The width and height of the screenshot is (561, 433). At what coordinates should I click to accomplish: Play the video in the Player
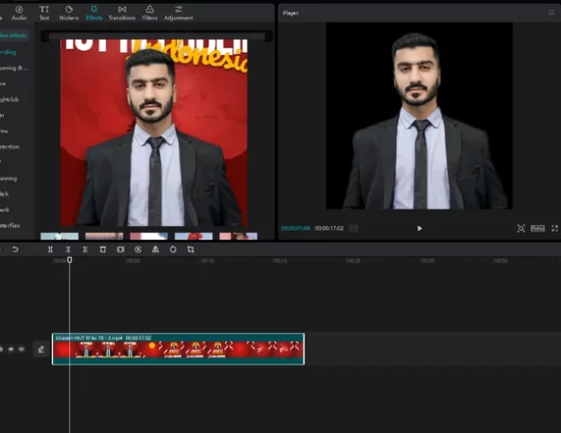pos(419,228)
